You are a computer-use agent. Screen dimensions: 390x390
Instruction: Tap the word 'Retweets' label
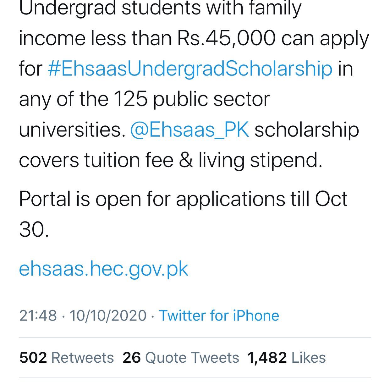pos(82,358)
